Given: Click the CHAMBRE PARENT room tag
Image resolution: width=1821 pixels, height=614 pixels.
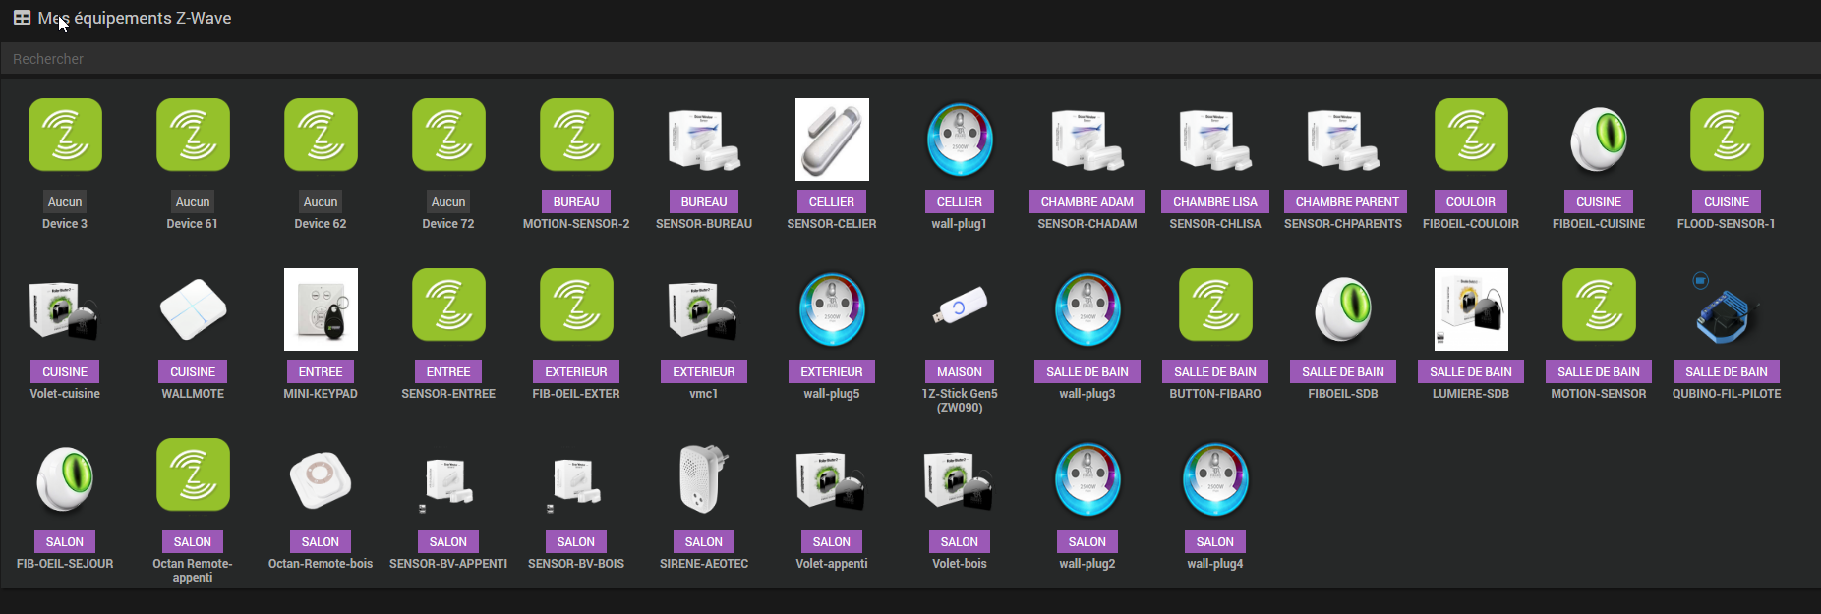Looking at the screenshot, I should pyautogui.click(x=1347, y=201).
